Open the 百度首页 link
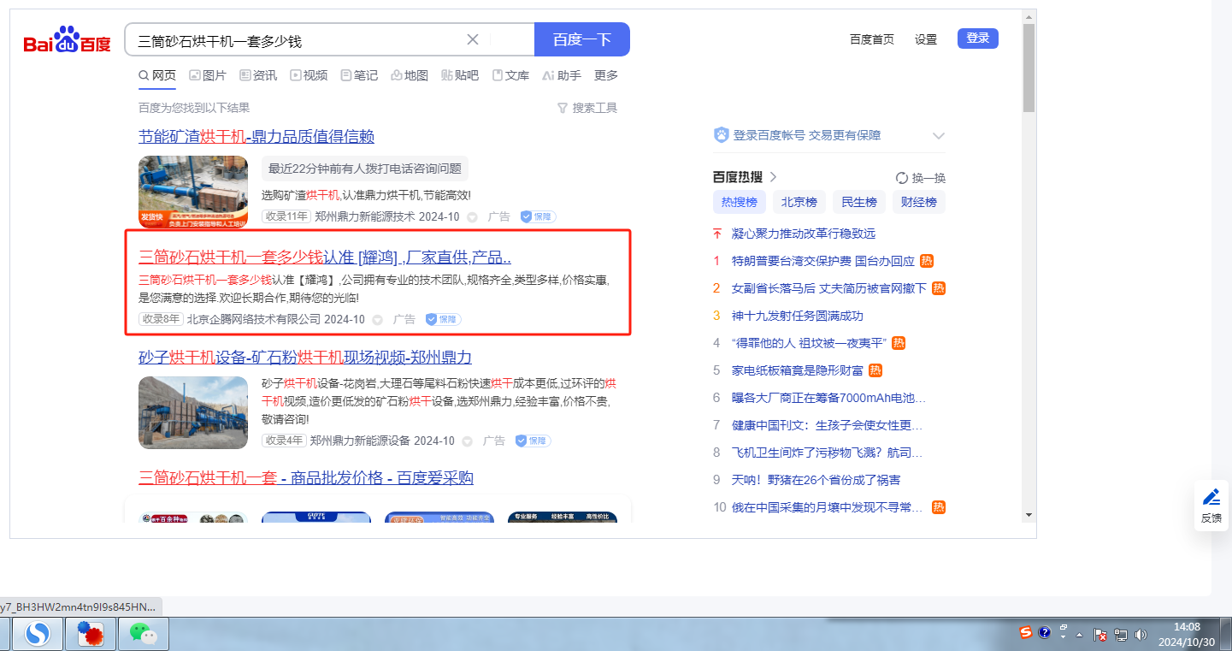The width and height of the screenshot is (1232, 651). click(872, 39)
